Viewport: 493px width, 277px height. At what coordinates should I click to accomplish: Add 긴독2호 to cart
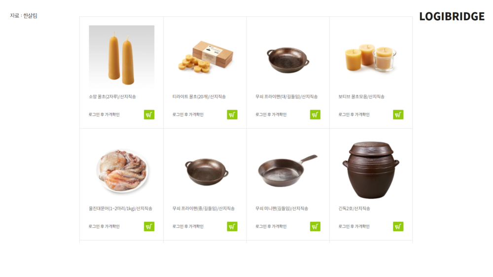398,226
